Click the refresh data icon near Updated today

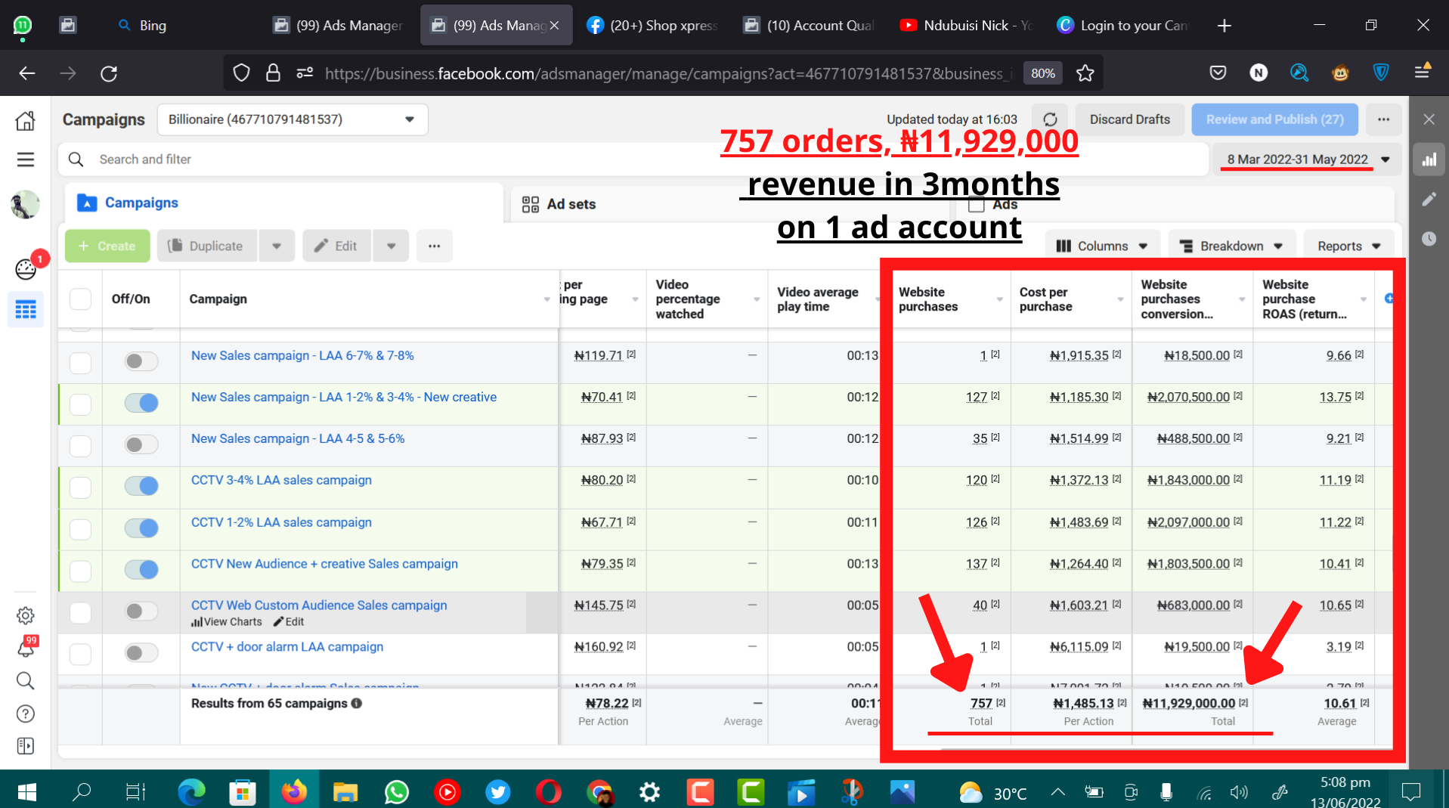[1050, 119]
